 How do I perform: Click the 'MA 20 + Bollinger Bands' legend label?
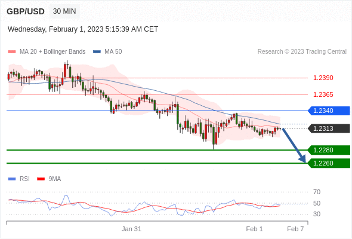[x=53, y=52]
